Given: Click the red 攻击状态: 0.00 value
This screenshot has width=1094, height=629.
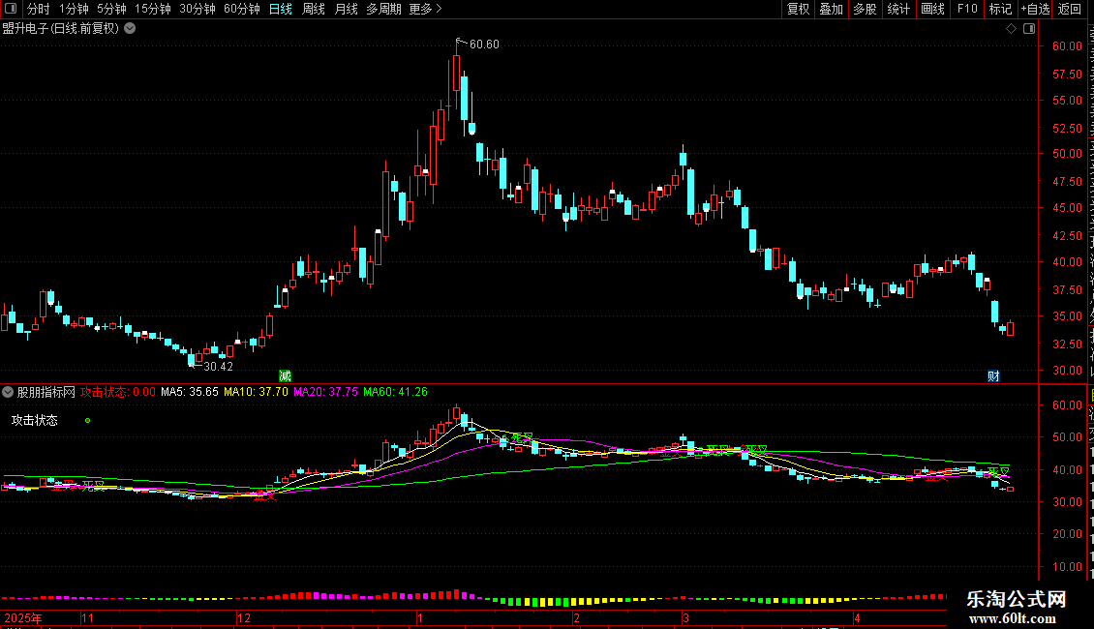Looking at the screenshot, I should (x=118, y=392).
